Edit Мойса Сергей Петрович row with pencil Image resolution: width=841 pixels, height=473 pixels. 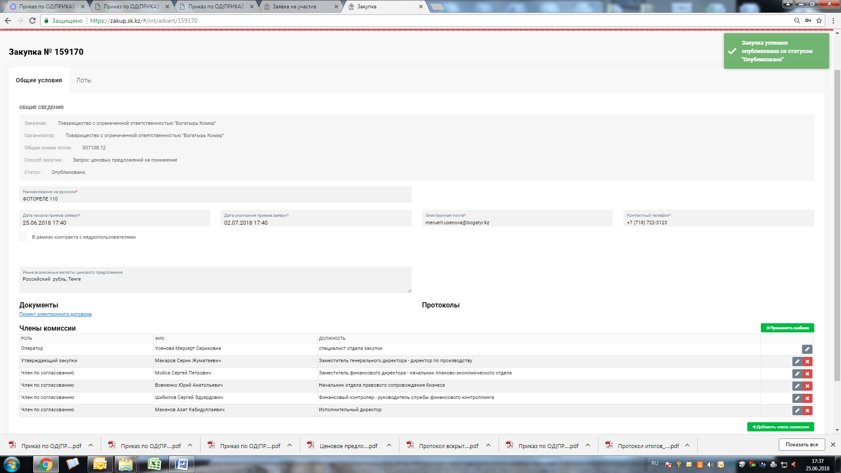tap(797, 374)
